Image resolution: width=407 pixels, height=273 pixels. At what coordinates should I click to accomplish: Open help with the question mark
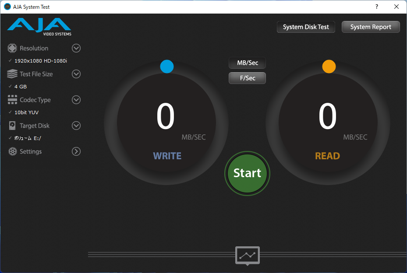[x=376, y=7]
